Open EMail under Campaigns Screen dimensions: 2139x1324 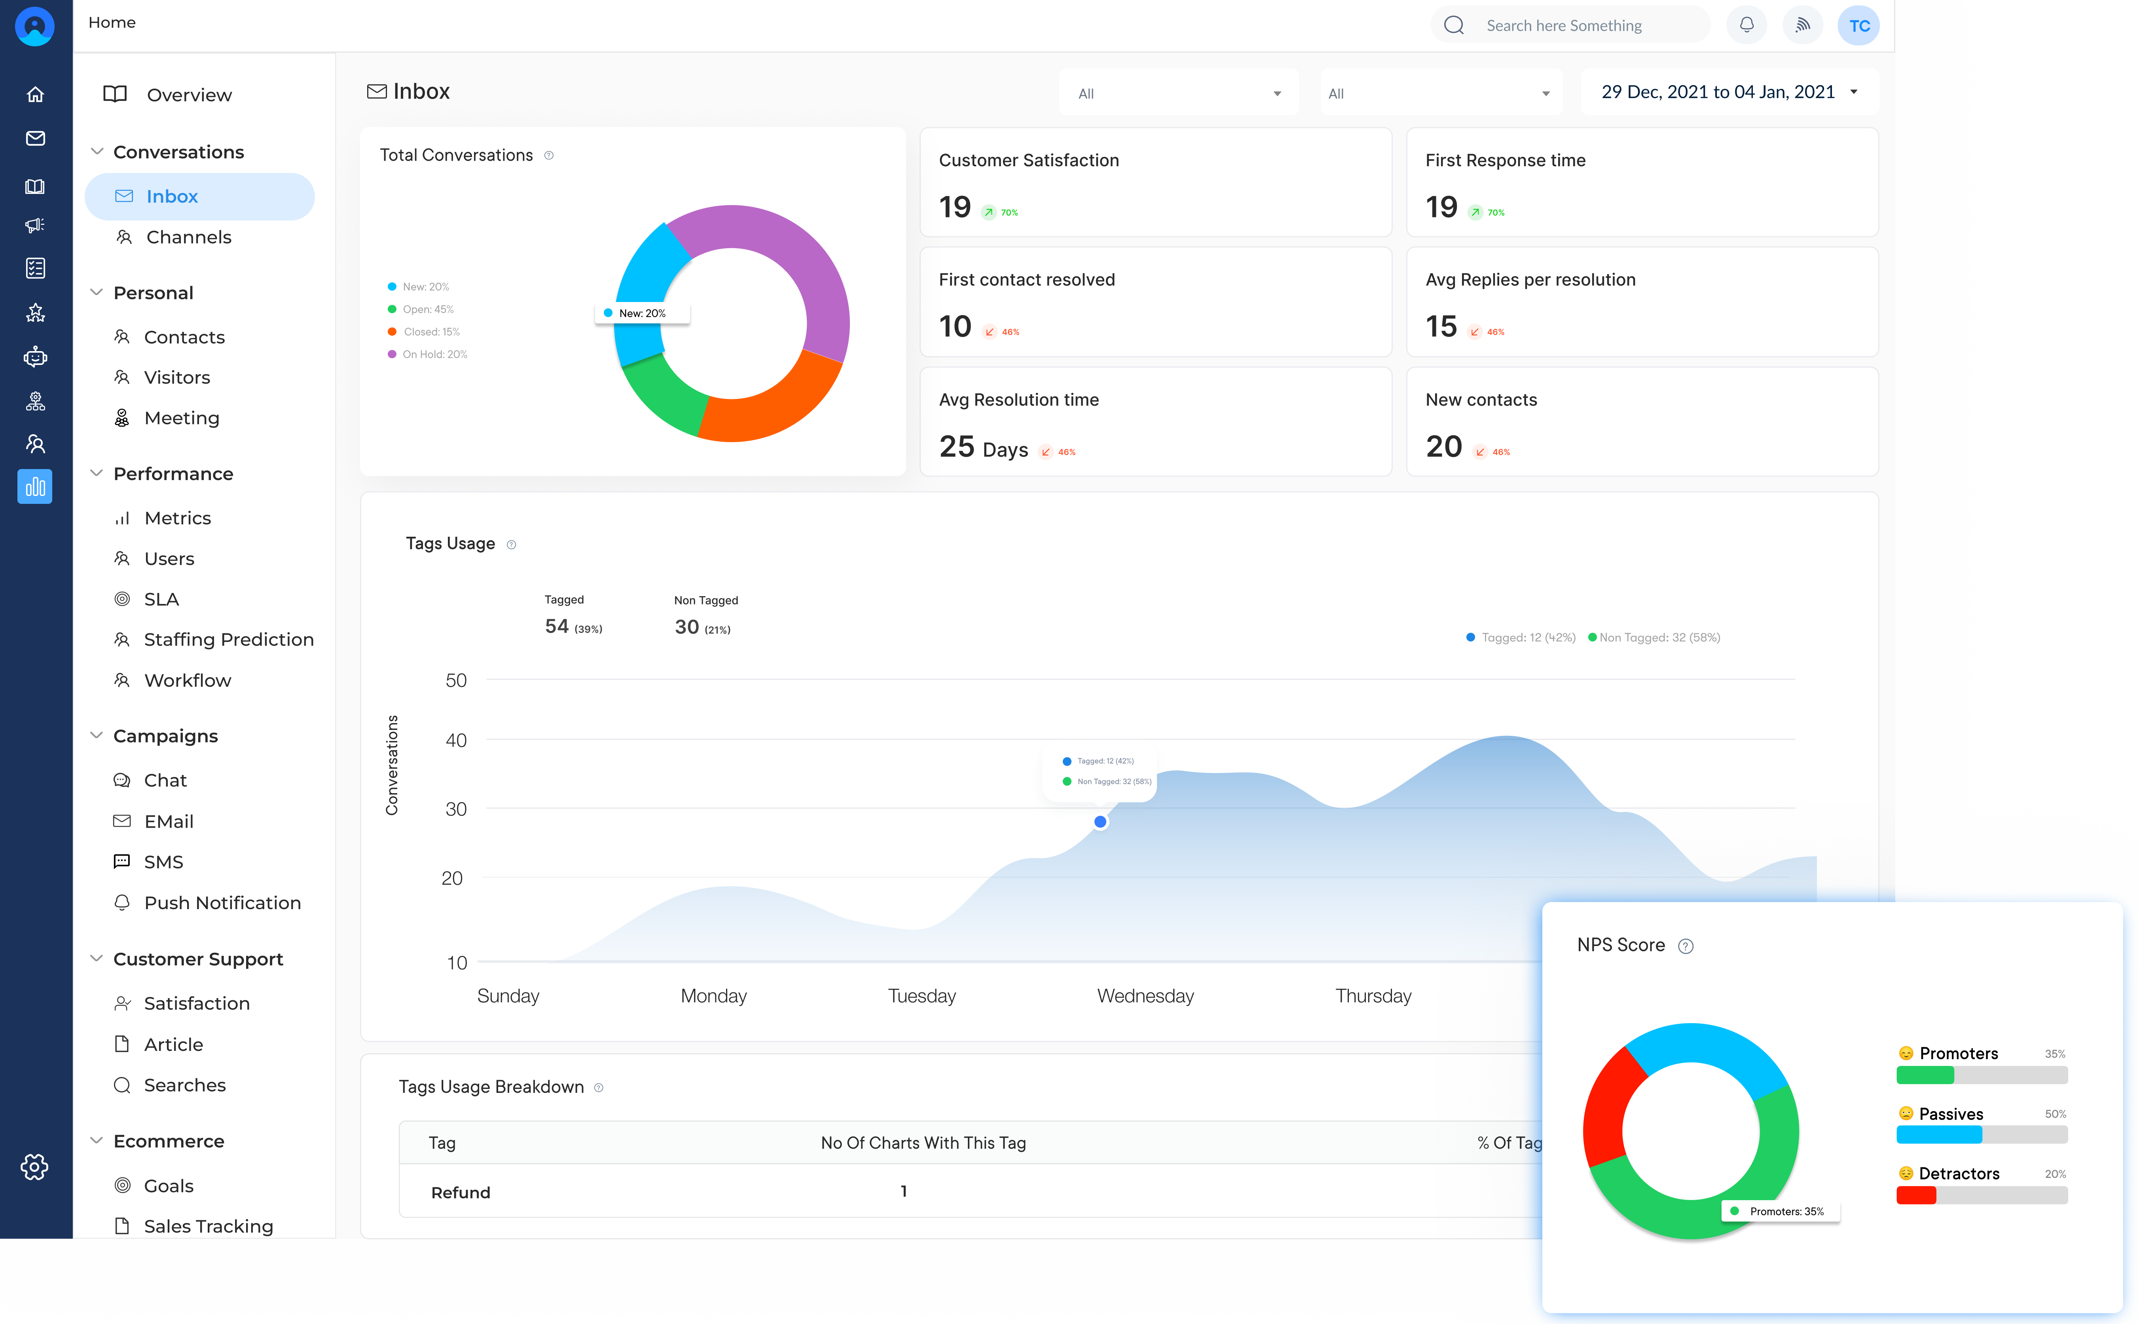[168, 821]
